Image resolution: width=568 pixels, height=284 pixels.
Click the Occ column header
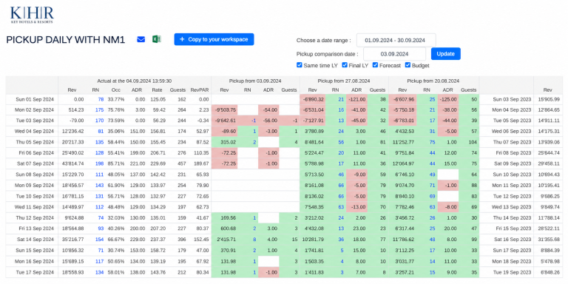pos(116,89)
